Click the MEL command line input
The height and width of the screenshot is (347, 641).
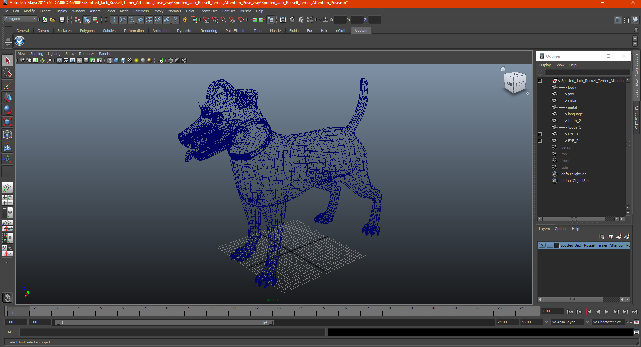(x=173, y=332)
